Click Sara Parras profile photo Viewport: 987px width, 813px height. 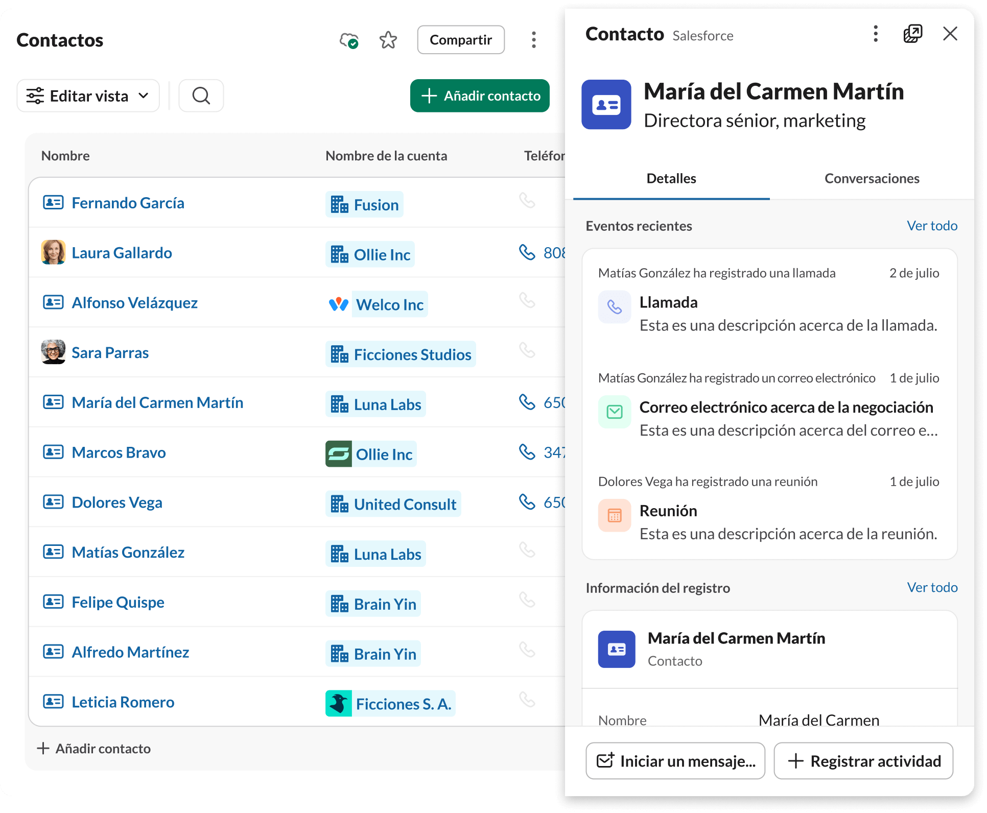point(53,352)
